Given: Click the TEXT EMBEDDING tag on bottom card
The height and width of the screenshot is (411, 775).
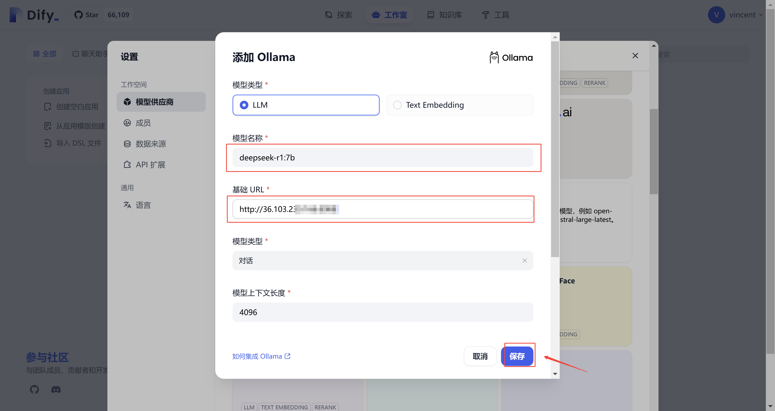Looking at the screenshot, I should coord(284,407).
